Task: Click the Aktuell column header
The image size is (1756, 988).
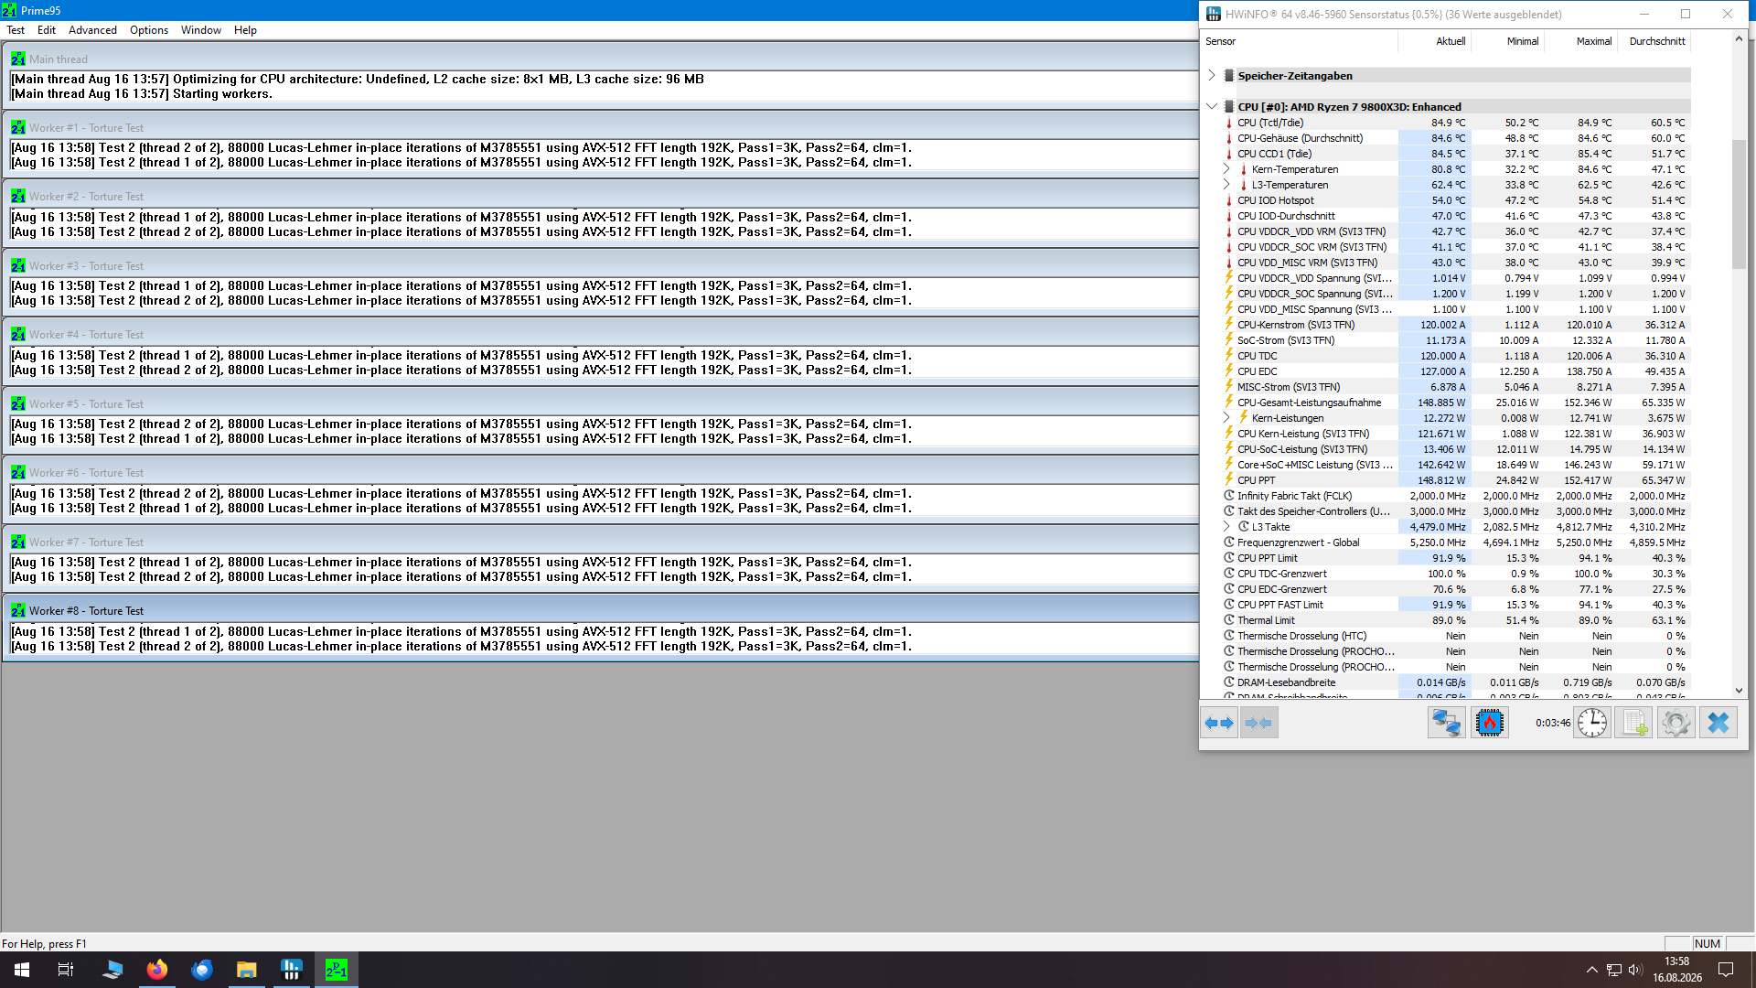Action: point(1434,41)
